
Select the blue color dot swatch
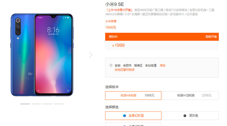[124, 115]
